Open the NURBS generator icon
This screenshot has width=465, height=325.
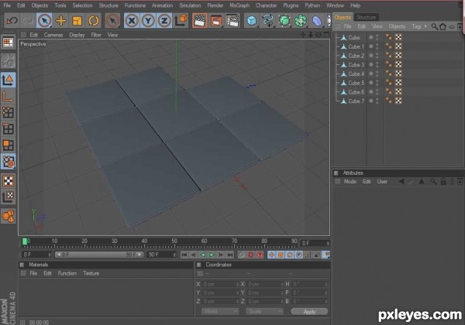point(284,21)
